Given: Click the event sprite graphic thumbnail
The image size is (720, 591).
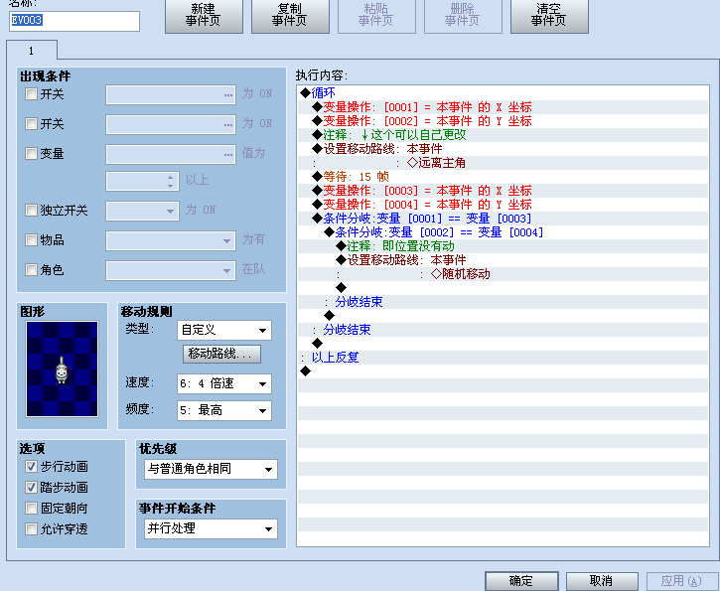Looking at the screenshot, I should 62,369.
